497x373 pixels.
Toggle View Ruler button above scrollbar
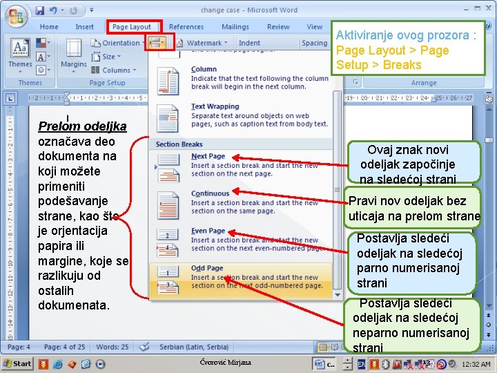489,99
